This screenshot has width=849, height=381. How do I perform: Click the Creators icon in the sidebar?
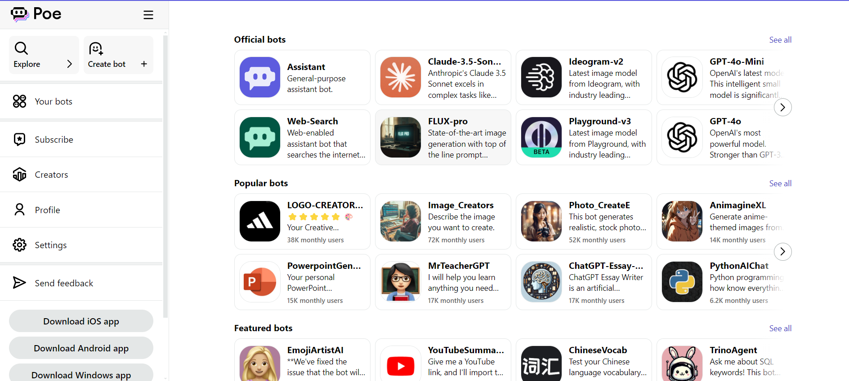[x=19, y=175]
